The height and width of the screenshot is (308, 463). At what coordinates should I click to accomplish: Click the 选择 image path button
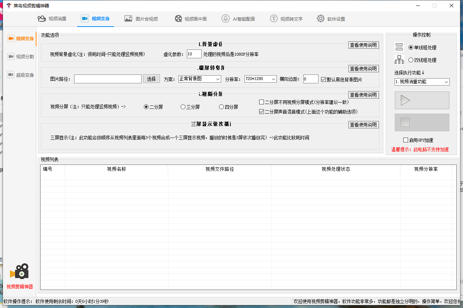pyautogui.click(x=151, y=79)
